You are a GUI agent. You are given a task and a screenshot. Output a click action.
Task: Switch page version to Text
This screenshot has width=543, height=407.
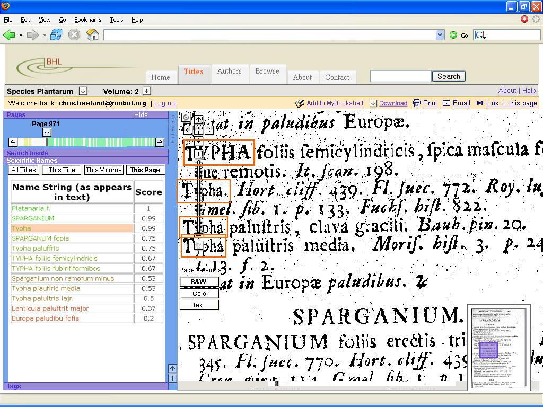point(199,305)
